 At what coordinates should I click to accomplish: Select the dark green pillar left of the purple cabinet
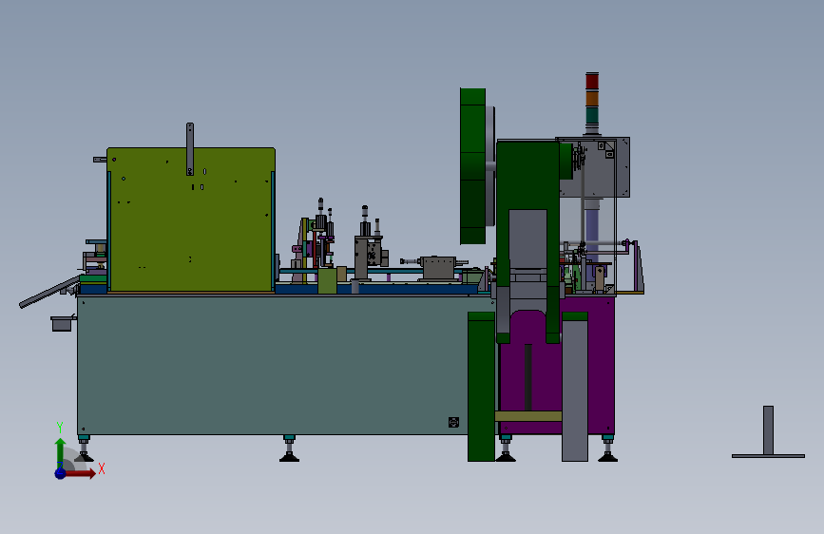pyautogui.click(x=481, y=387)
